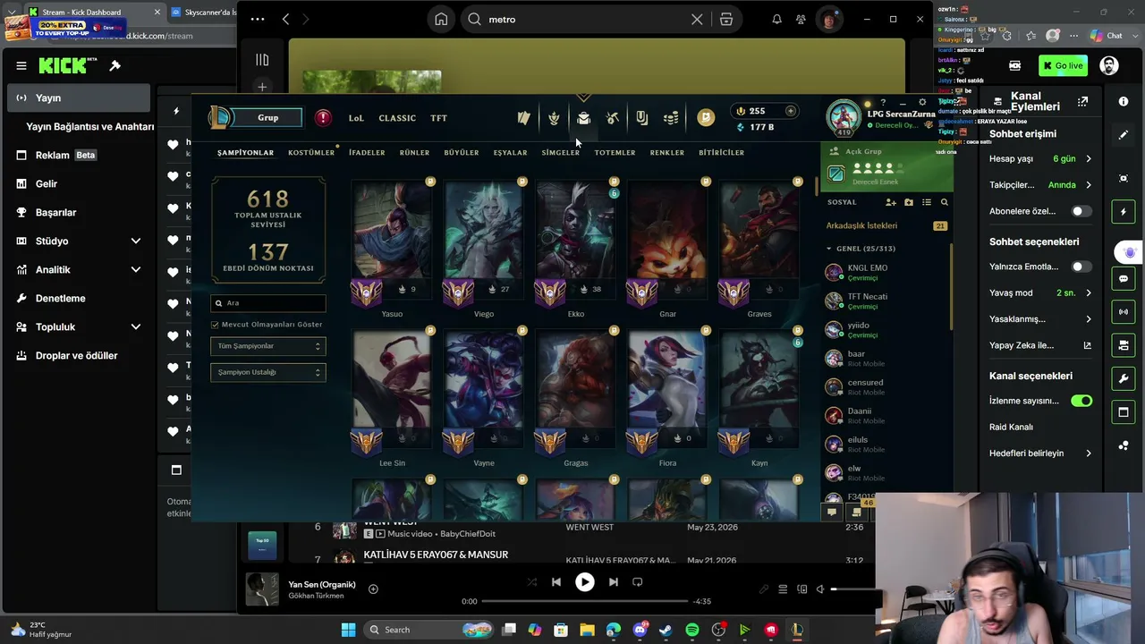The height and width of the screenshot is (644, 1145).
Task: Toggle shuffle in Spotify player
Action: tap(531, 582)
